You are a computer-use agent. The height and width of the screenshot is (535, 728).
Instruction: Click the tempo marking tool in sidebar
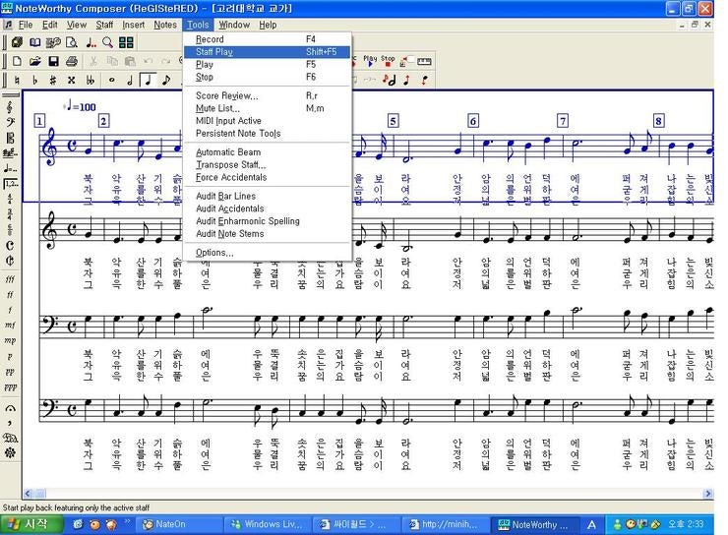(x=10, y=168)
